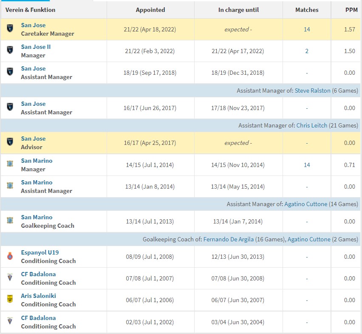
Task: Click the San Jose crest beside Advisor
Action: [x=9, y=143]
